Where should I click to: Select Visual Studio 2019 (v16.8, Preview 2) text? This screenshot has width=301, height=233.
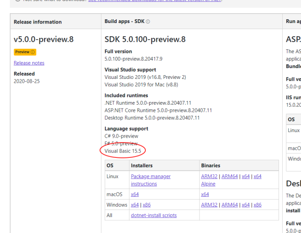point(145,77)
